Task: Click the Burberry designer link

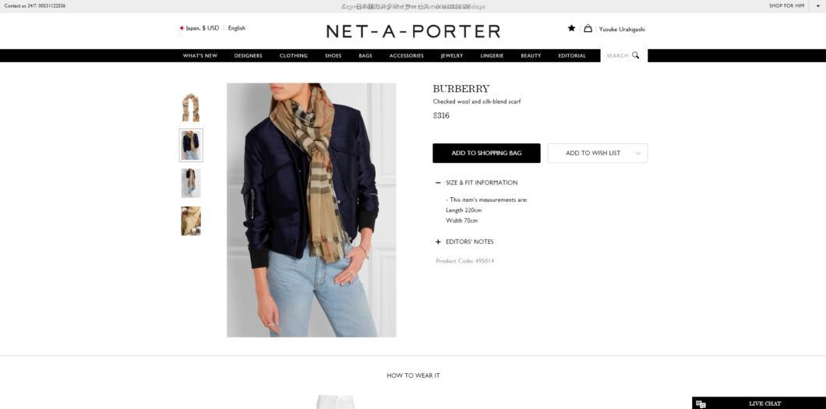Action: click(x=461, y=89)
